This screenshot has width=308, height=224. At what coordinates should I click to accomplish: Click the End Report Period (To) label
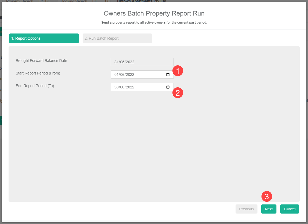click(x=35, y=86)
